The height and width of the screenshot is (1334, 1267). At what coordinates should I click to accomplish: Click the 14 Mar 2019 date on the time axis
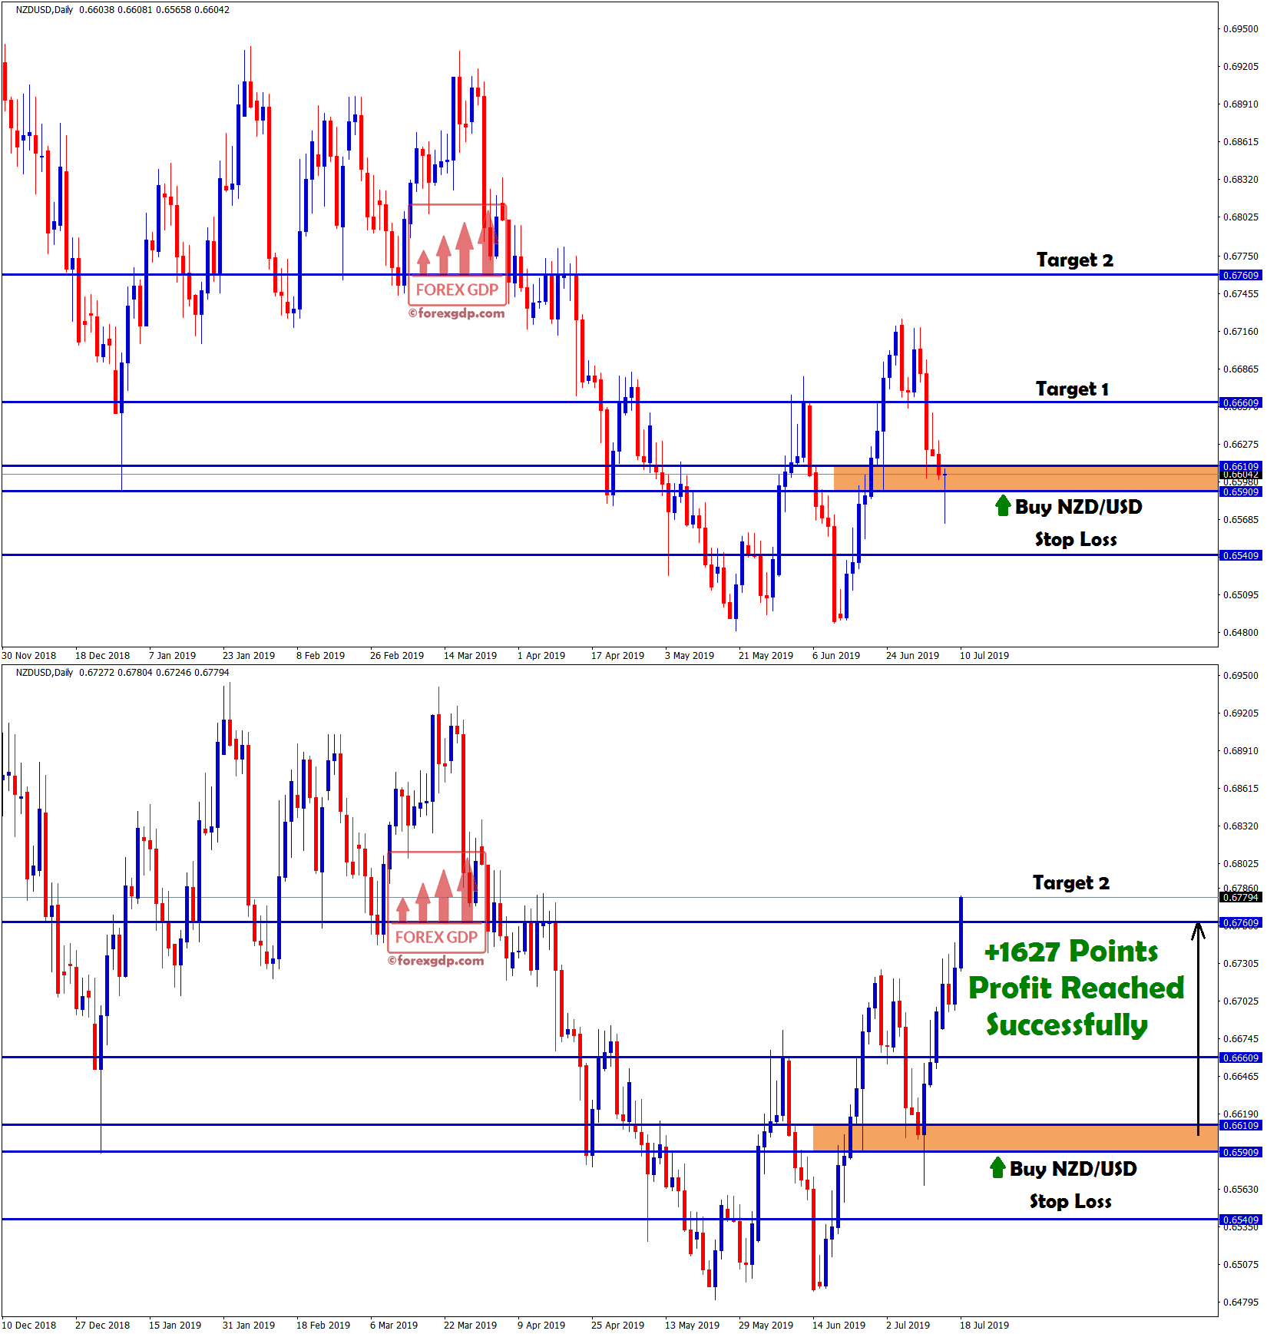(x=470, y=655)
